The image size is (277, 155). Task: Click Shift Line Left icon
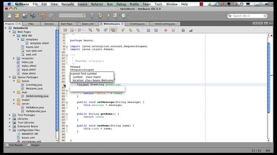pyautogui.click(x=148, y=30)
